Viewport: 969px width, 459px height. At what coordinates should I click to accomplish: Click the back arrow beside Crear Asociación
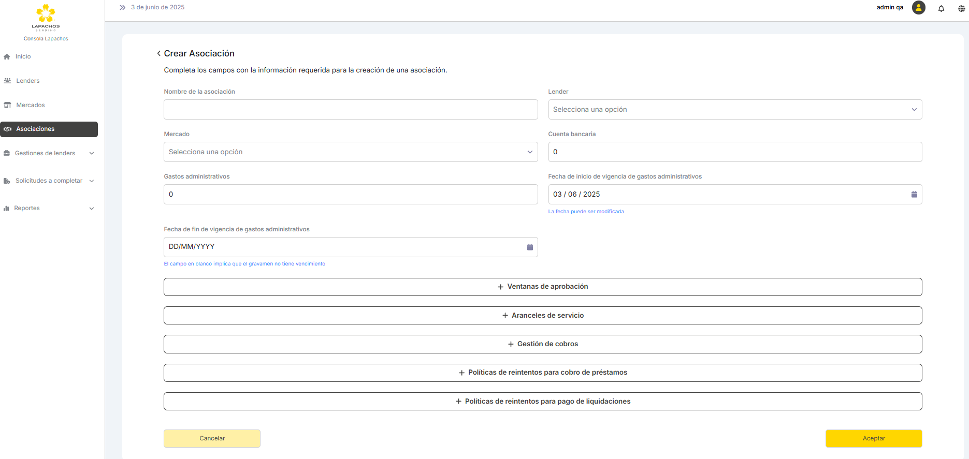tap(158, 54)
